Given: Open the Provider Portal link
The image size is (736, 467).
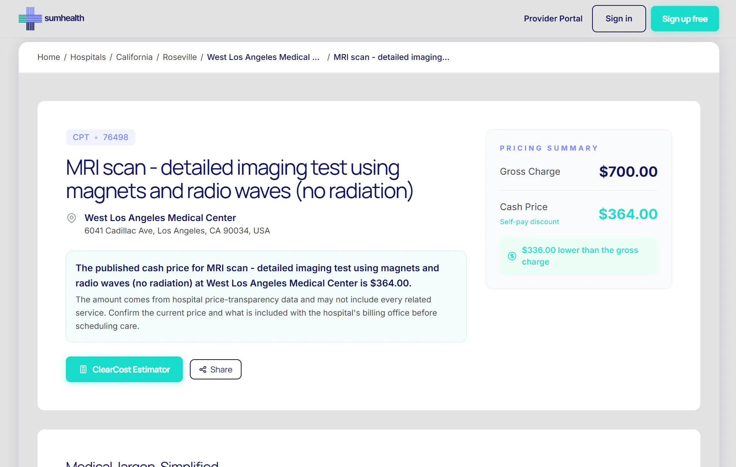Looking at the screenshot, I should click(x=553, y=19).
